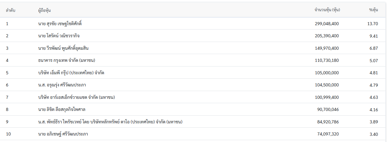Screen dimensions: 387x142
Task: Click the 13.70 percent value
Action: coord(373,24)
